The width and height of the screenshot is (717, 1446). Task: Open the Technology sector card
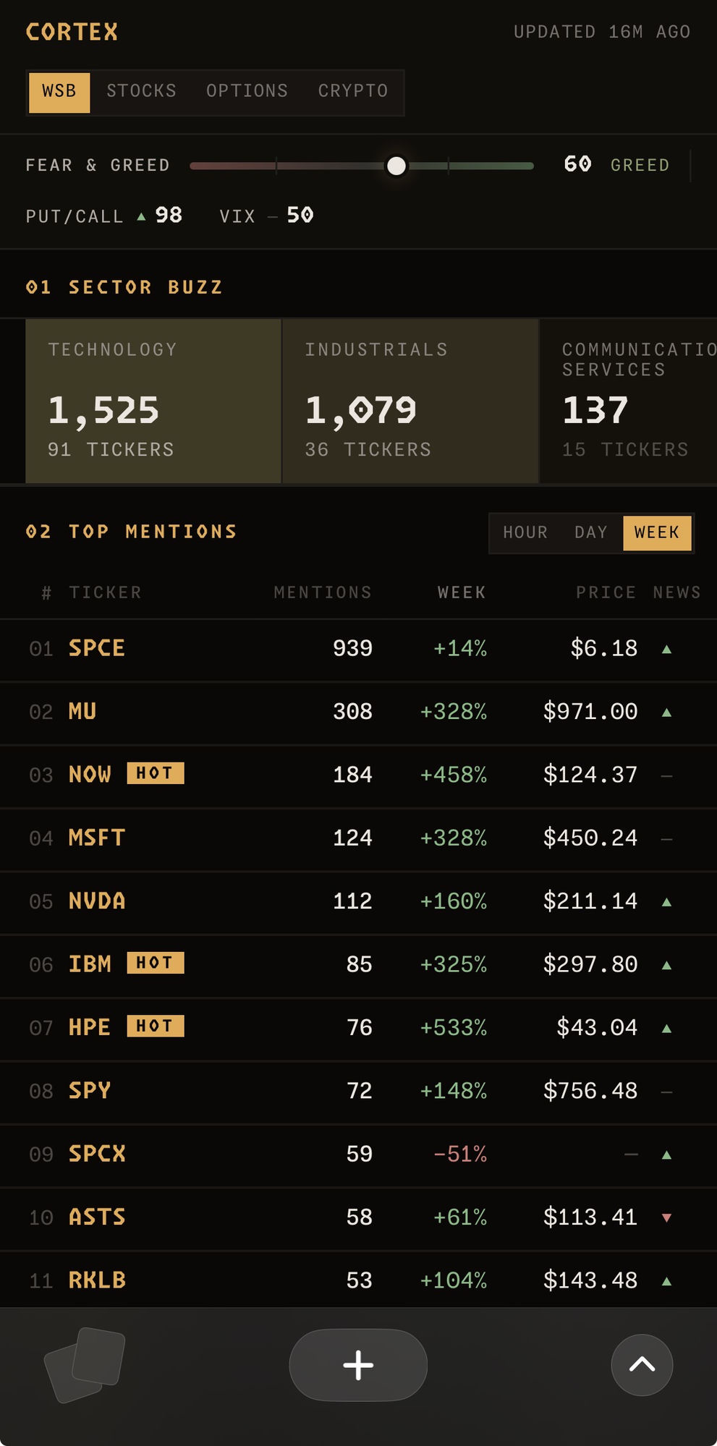pos(153,401)
